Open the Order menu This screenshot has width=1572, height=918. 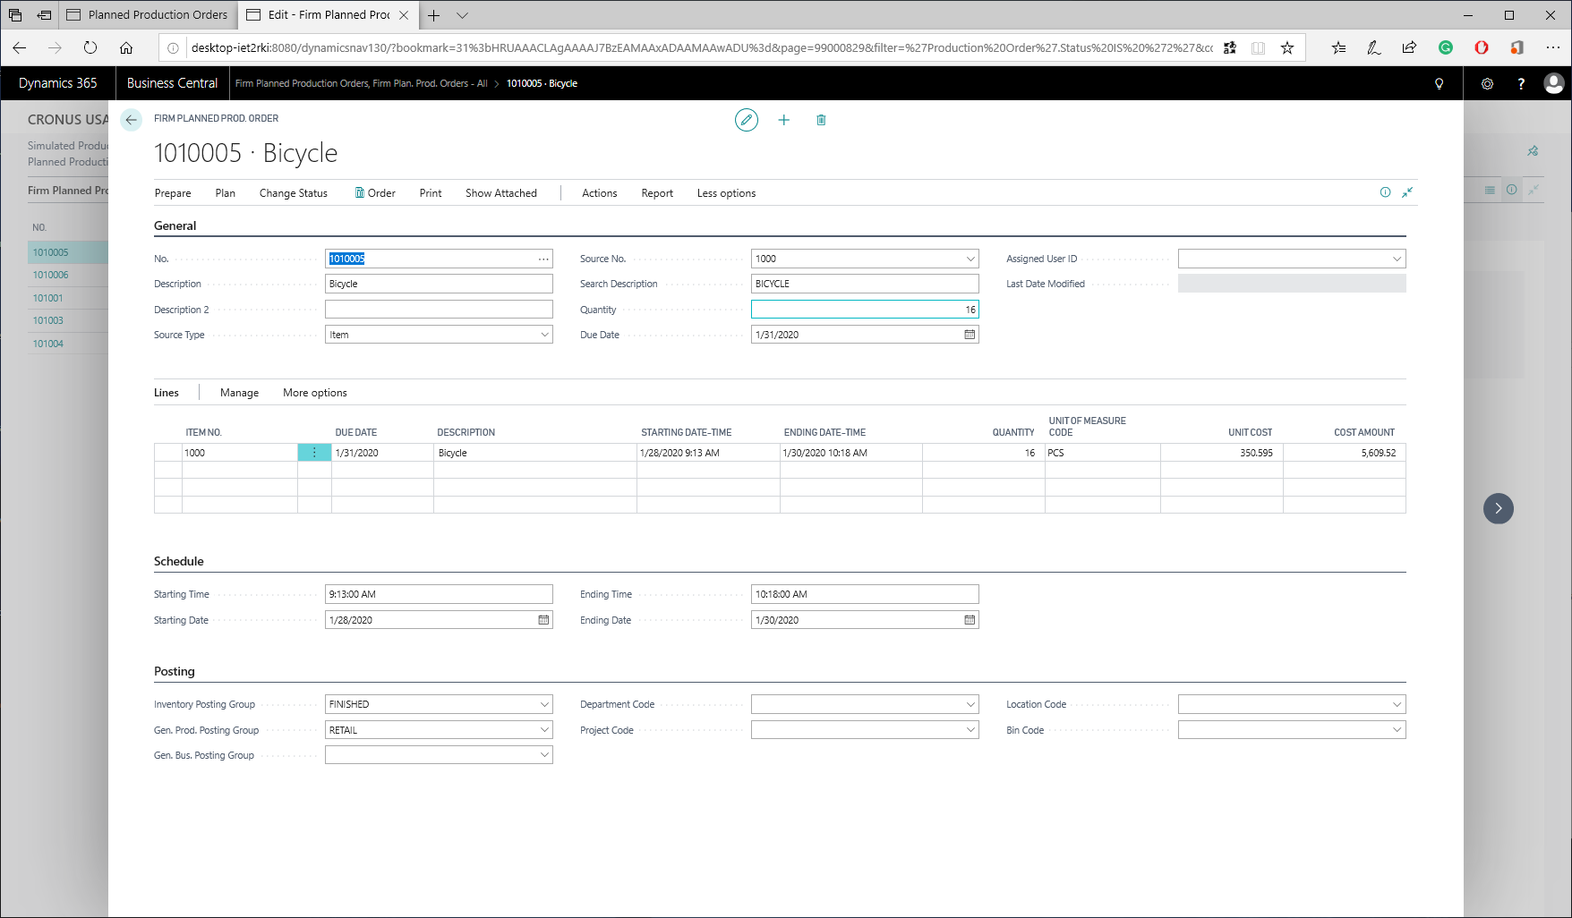point(375,193)
